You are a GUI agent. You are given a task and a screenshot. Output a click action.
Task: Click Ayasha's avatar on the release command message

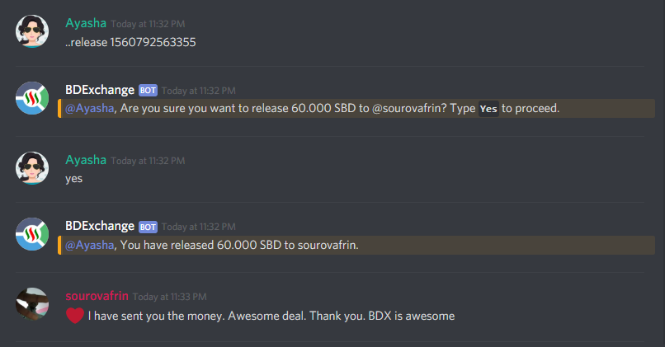click(32, 31)
